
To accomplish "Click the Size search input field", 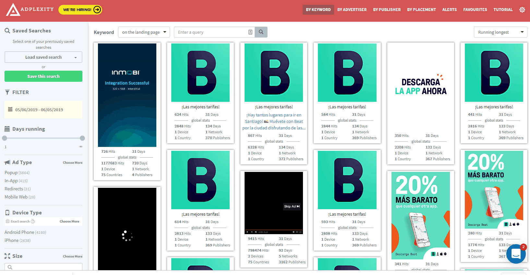I will coord(43,267).
